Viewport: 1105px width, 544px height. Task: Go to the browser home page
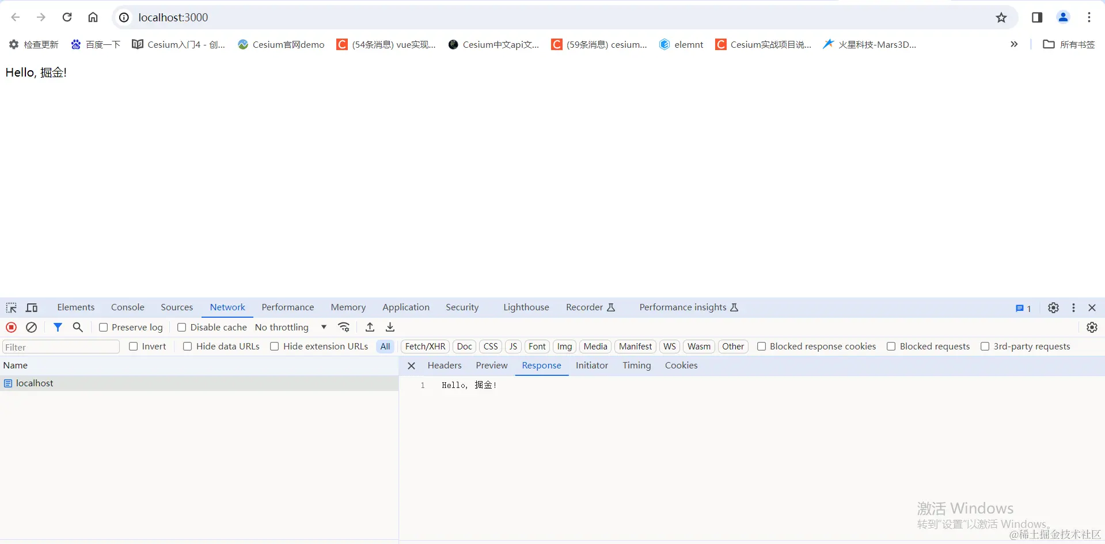[93, 17]
